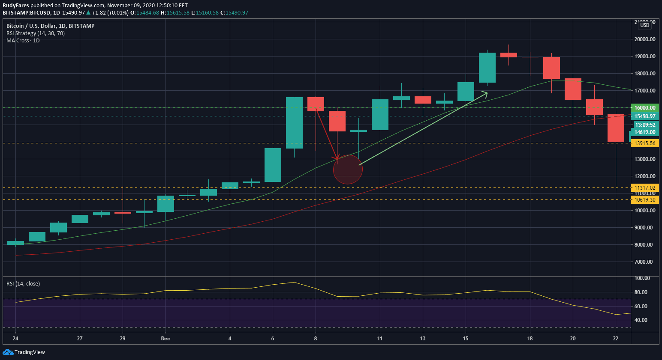The height and width of the screenshot is (360, 662).
Task: Select the green upward trend arrow
Action: pos(422,128)
